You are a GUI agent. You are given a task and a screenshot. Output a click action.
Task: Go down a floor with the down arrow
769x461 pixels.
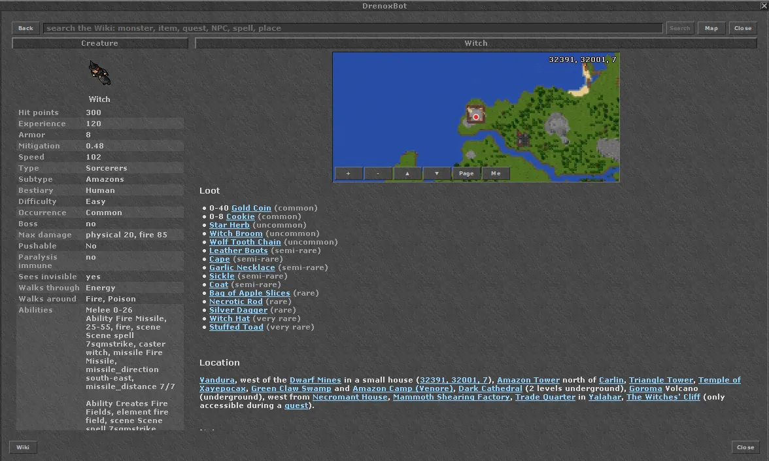437,174
